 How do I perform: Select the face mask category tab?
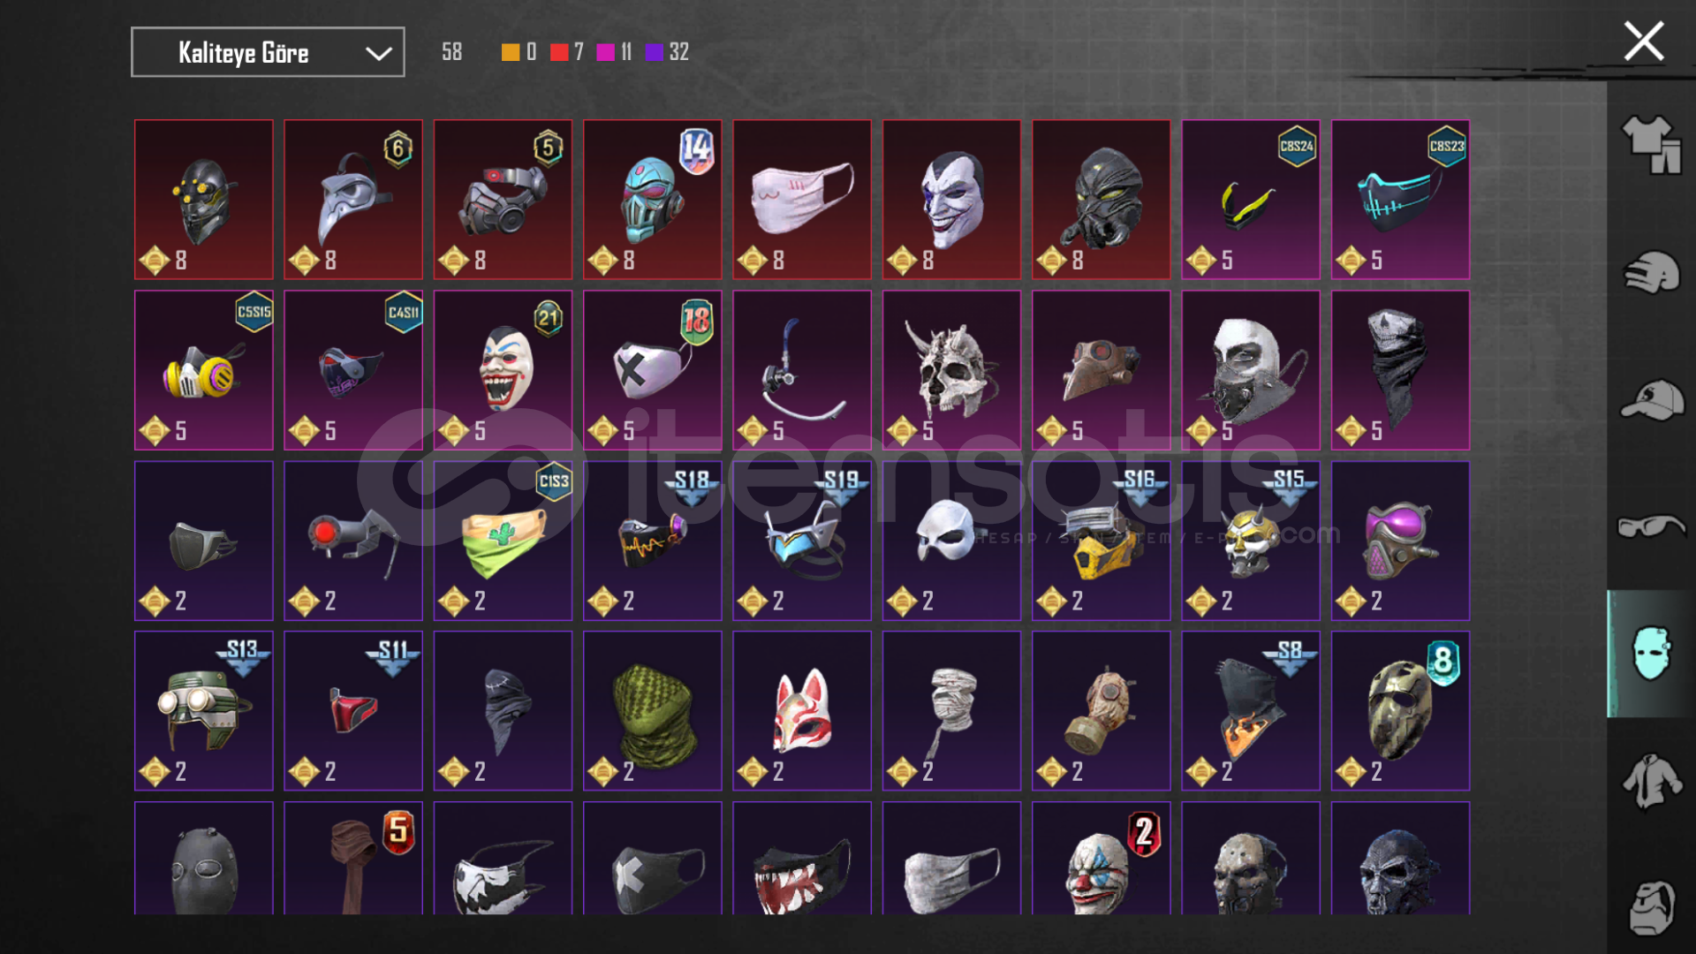[x=1650, y=654]
